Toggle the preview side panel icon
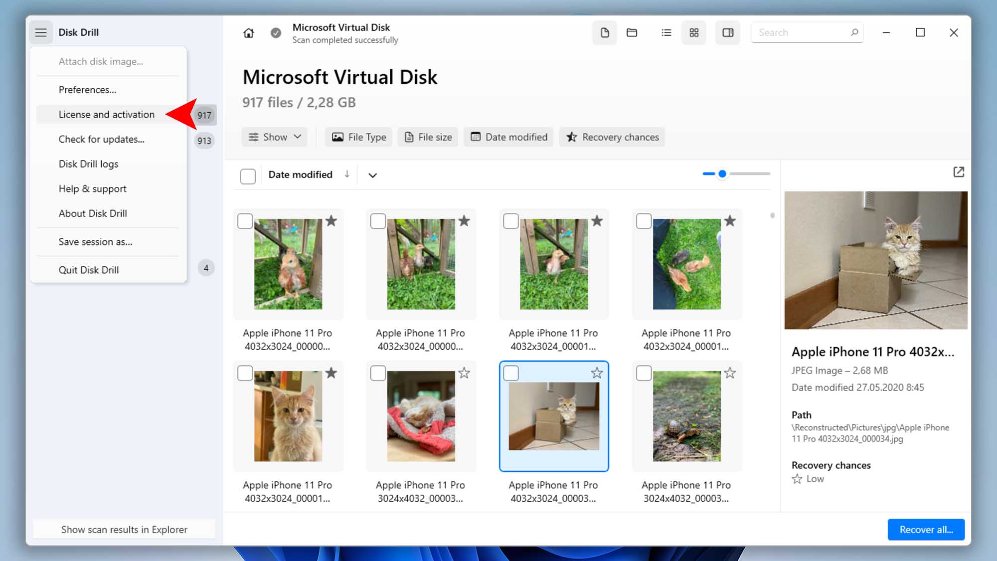Screen dimensions: 997x561 [x=728, y=33]
